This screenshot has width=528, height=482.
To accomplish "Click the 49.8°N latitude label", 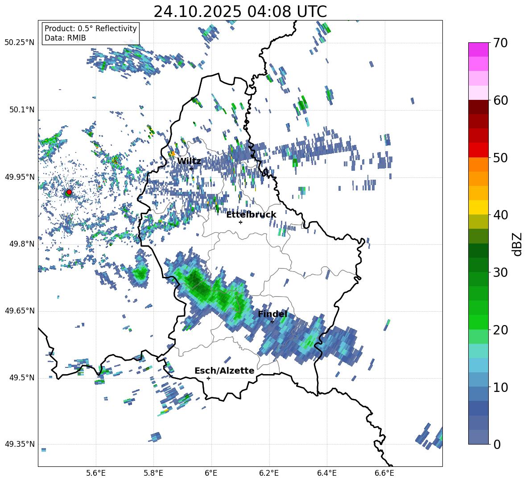I will 21,244.
